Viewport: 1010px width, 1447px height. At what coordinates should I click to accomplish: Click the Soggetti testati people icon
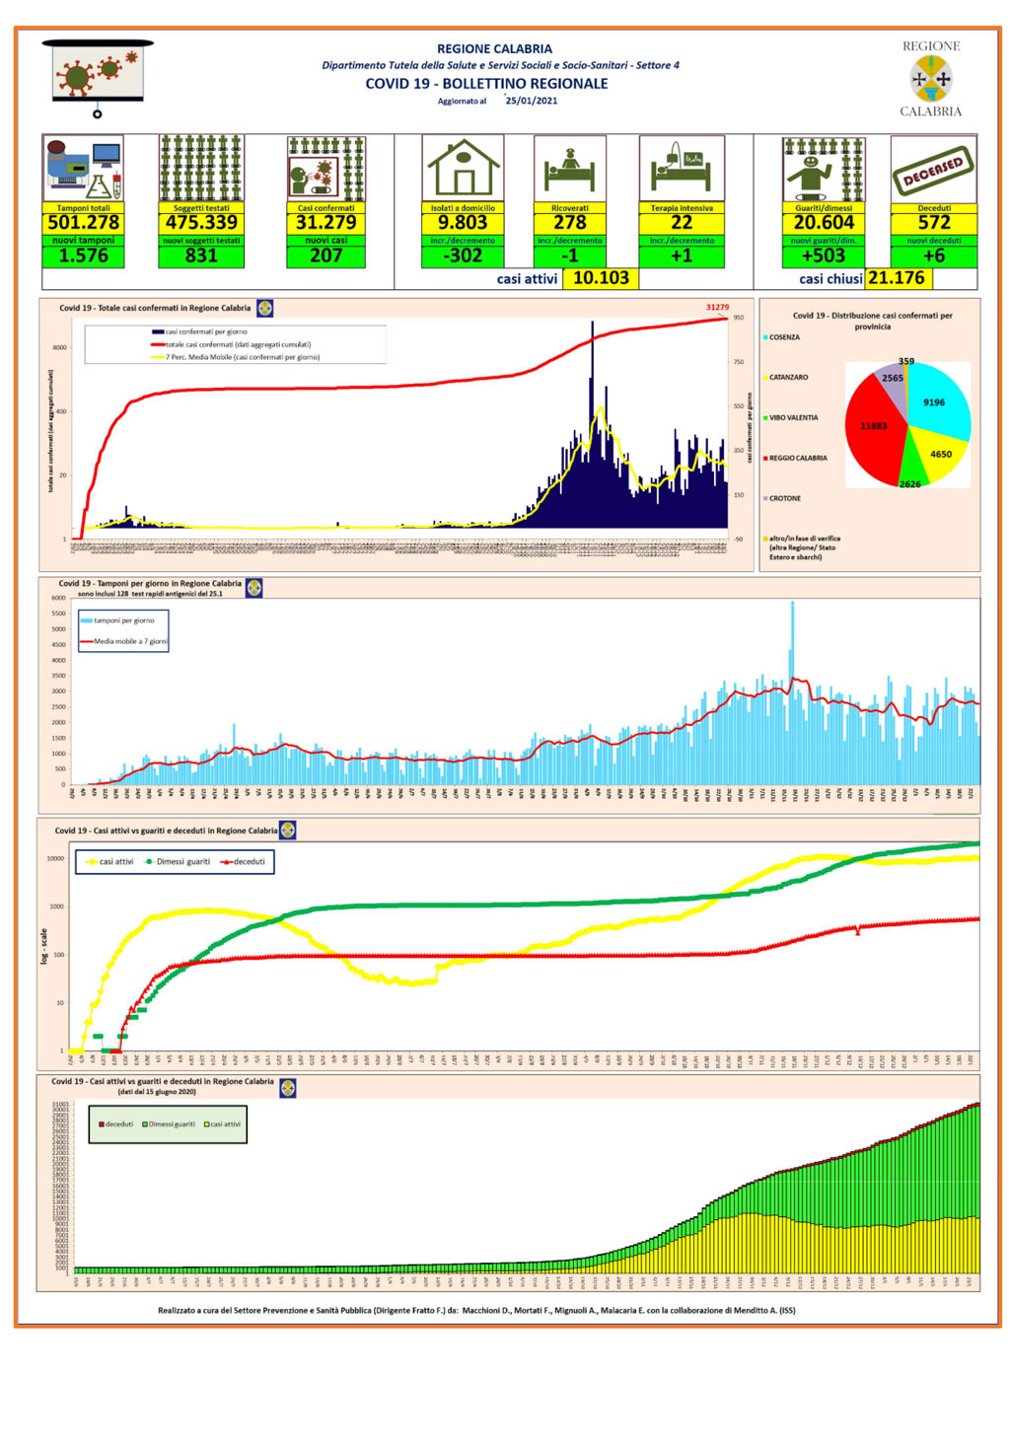[x=201, y=169]
